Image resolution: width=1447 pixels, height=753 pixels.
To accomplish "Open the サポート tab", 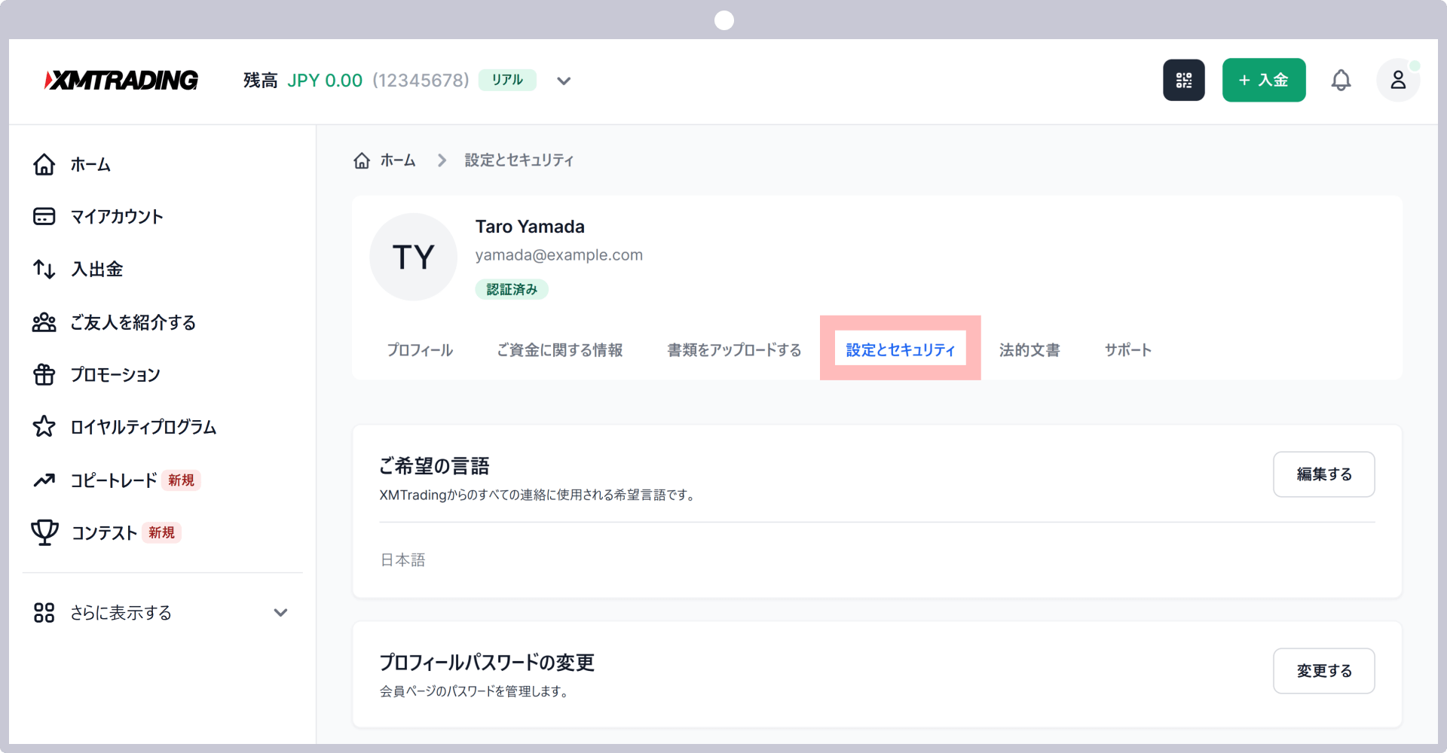I will click(1128, 350).
